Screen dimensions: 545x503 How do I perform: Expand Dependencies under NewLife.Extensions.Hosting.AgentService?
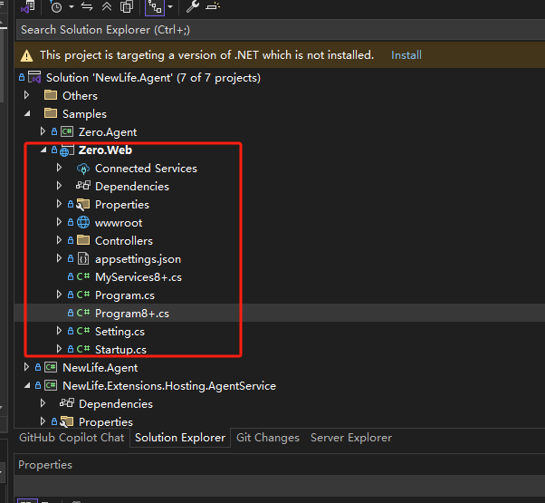pos(43,402)
